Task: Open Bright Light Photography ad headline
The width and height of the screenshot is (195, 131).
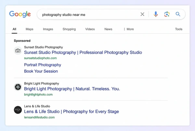Action: [72, 89]
